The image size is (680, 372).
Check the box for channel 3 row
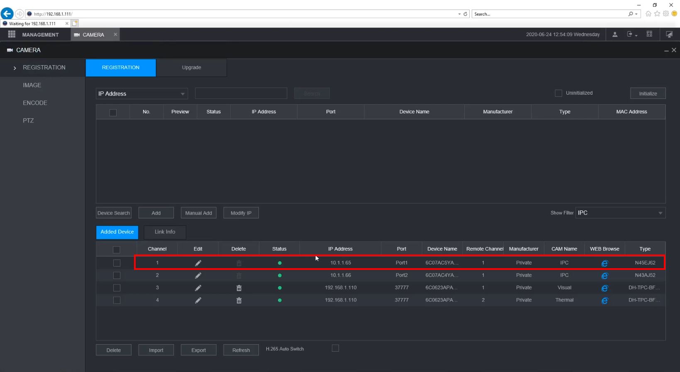click(117, 288)
